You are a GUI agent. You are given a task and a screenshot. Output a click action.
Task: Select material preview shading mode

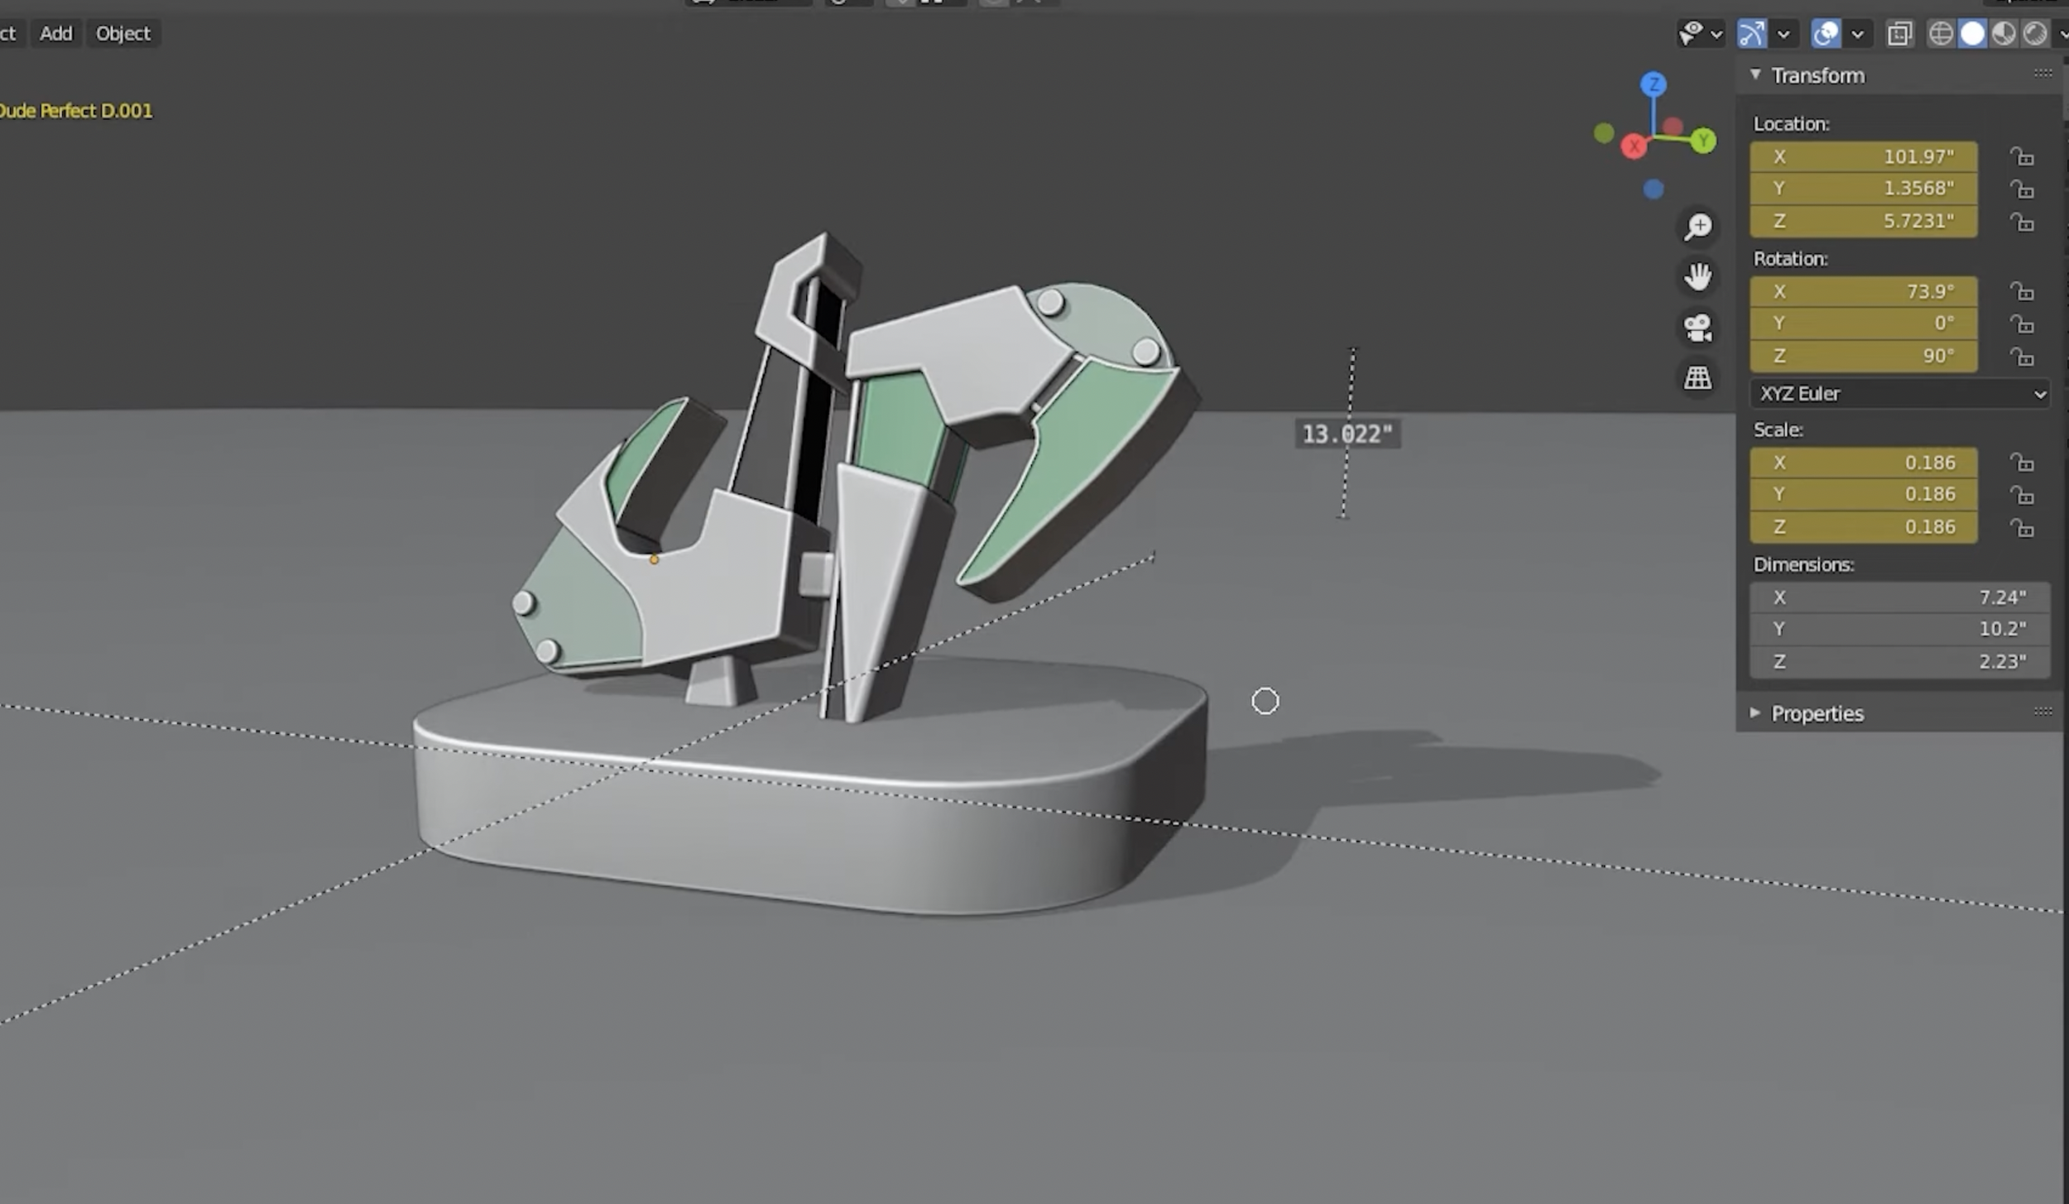(2004, 34)
